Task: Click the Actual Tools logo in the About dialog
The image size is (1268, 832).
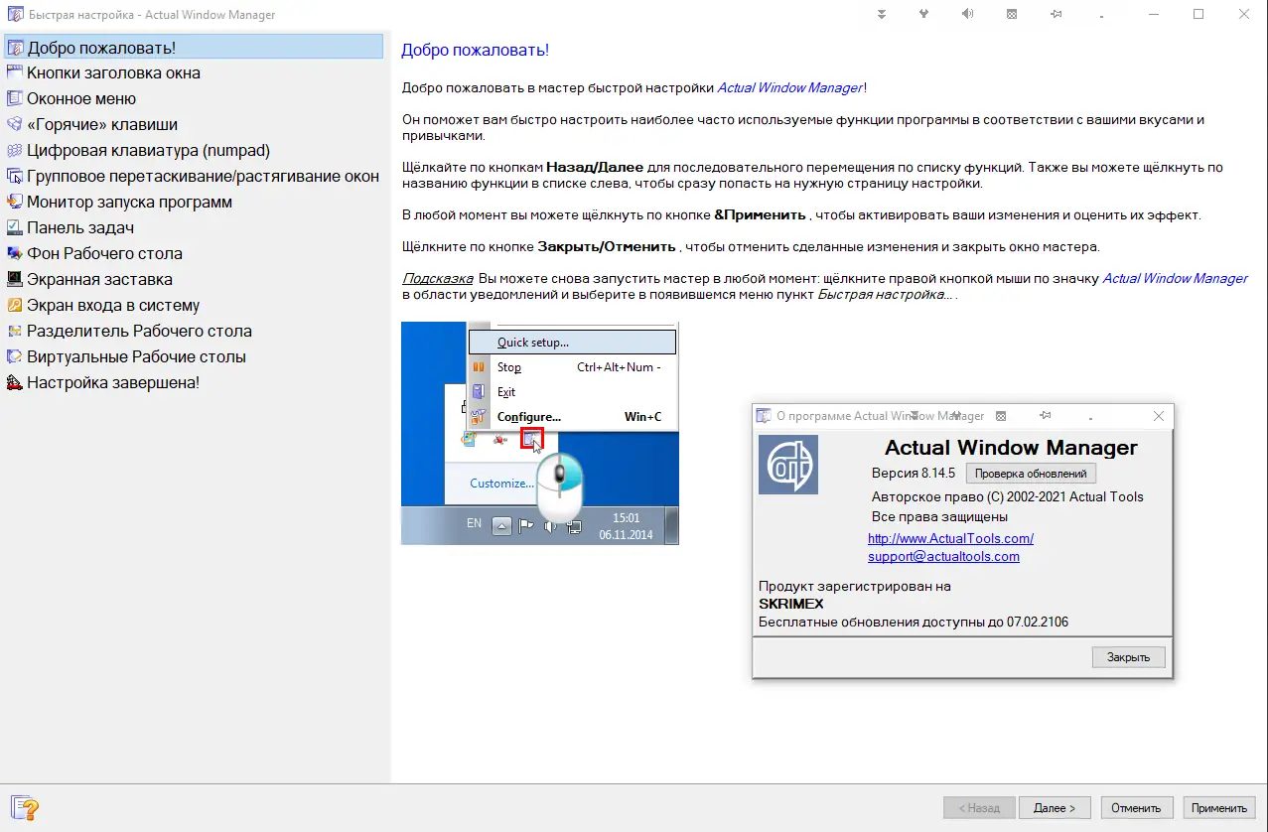Action: (788, 465)
